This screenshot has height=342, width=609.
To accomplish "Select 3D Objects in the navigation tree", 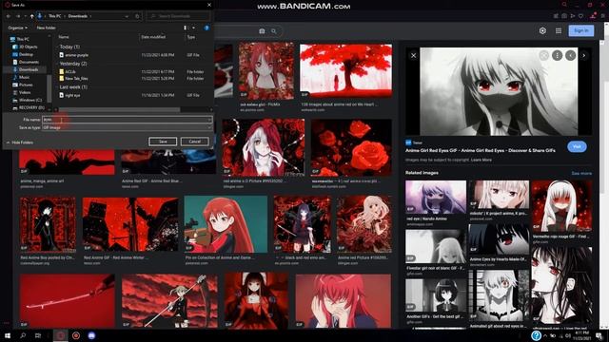I will coord(25,47).
